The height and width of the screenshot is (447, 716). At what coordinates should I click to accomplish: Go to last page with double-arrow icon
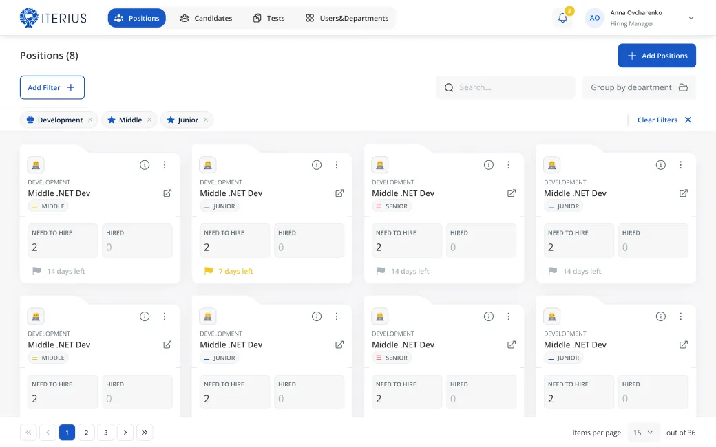(x=145, y=433)
